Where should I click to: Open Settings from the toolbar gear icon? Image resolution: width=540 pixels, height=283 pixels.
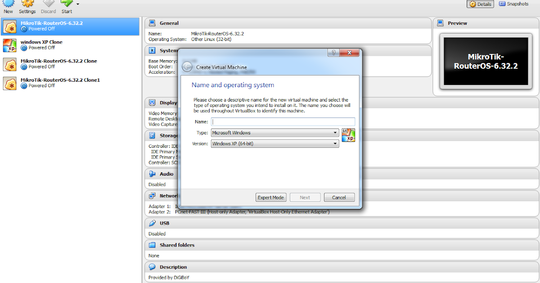(27, 4)
